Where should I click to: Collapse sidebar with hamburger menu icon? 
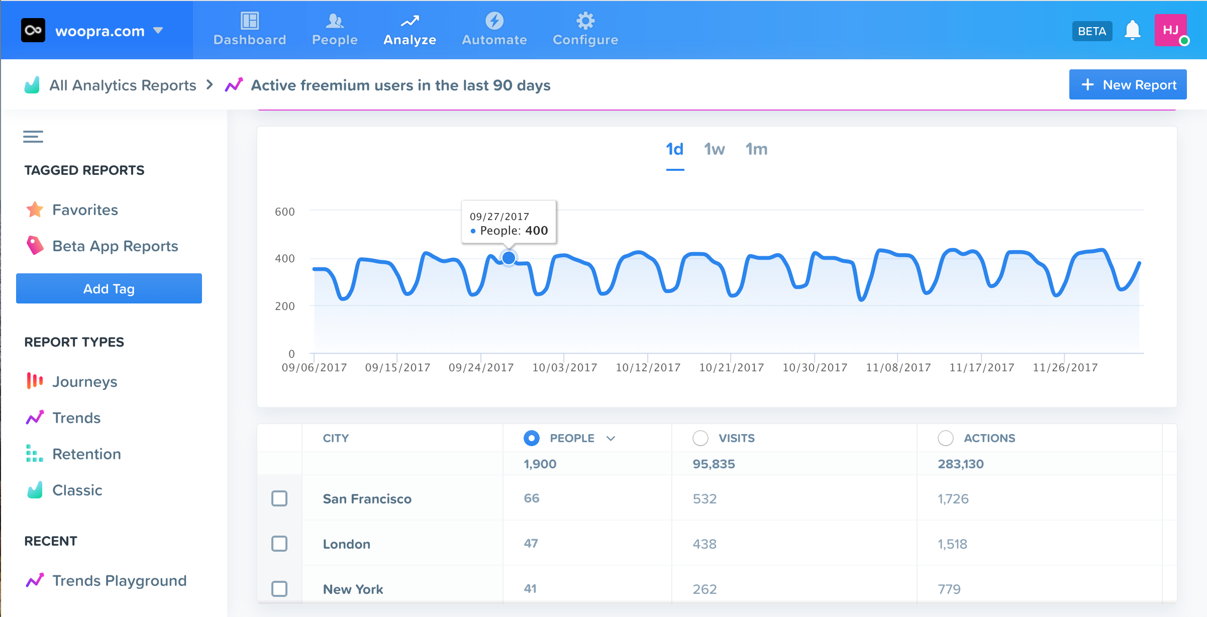pos(33,137)
